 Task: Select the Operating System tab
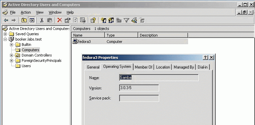click(x=117, y=66)
